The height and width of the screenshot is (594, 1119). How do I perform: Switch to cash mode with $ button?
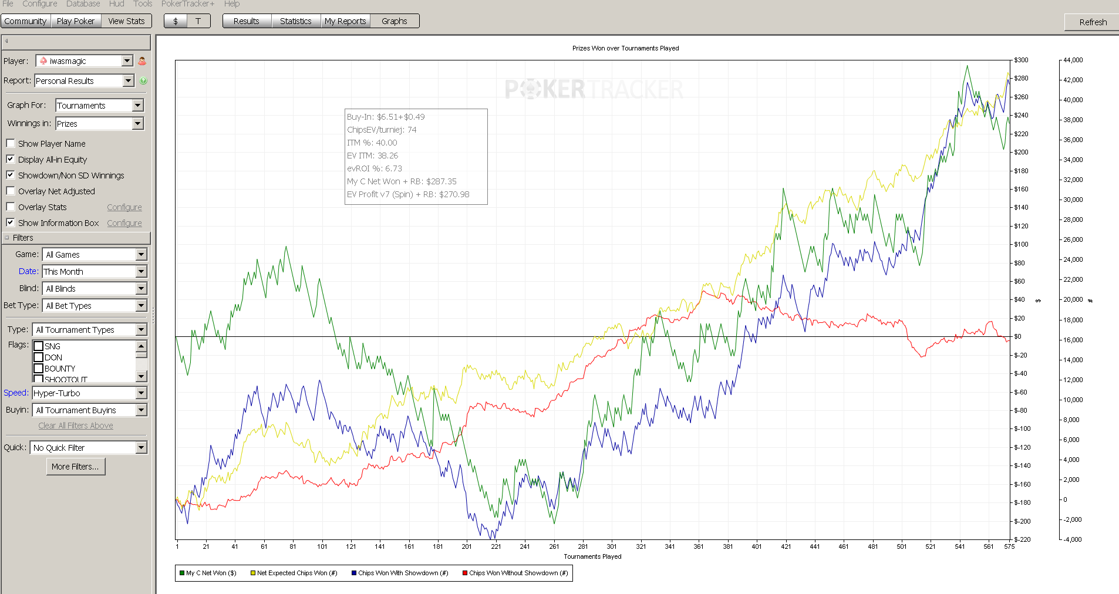pyautogui.click(x=176, y=21)
